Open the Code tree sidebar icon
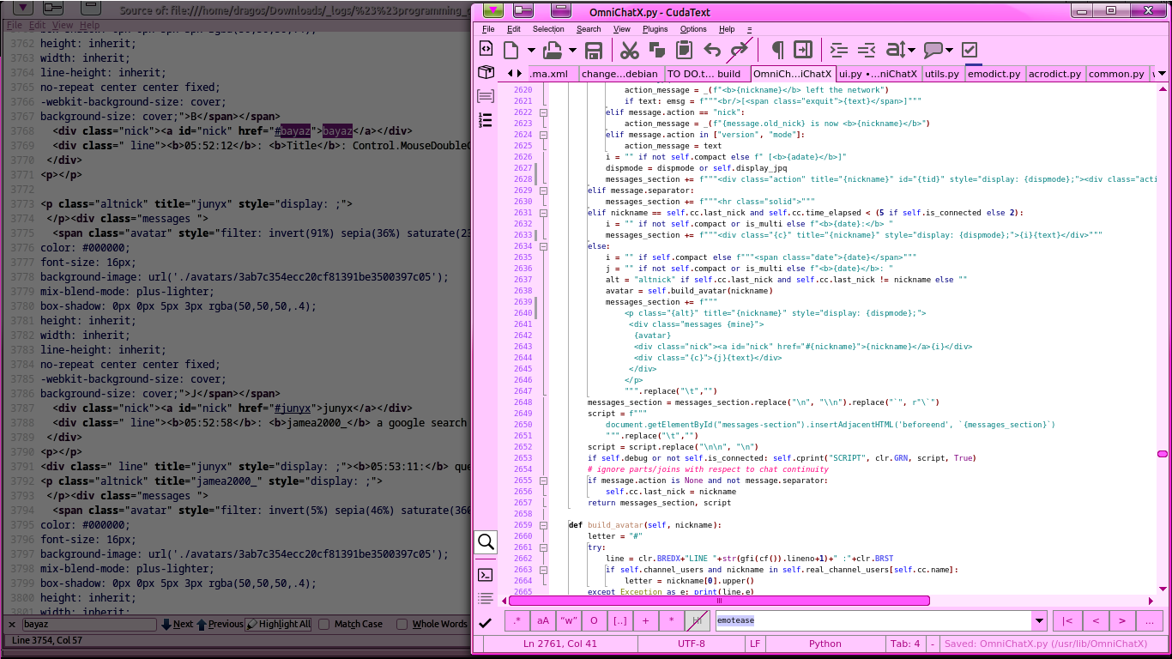Image resolution: width=1172 pixels, height=659 pixels. coord(486,120)
